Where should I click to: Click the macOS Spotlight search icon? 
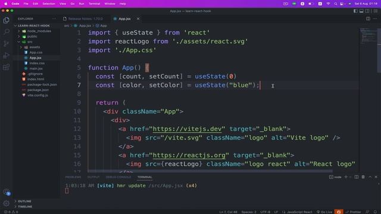(x=336, y=4)
